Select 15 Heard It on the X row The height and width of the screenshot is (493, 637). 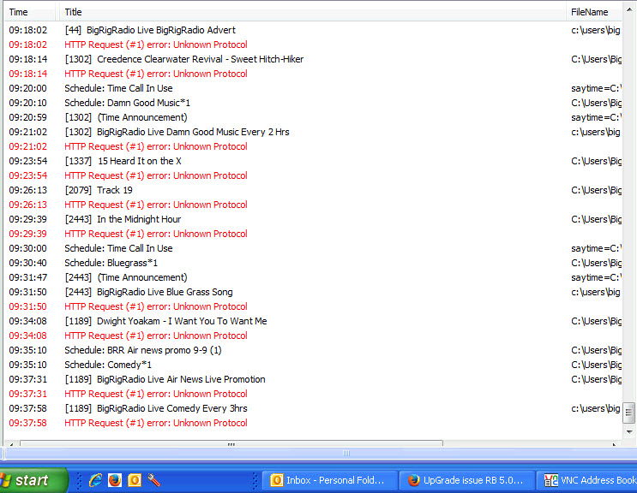313,161
